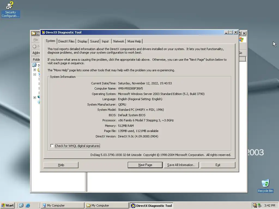This screenshot has height=209, width=279.
Task: Close the DirectX Diagnostic Tool window
Action: tap(236, 32)
